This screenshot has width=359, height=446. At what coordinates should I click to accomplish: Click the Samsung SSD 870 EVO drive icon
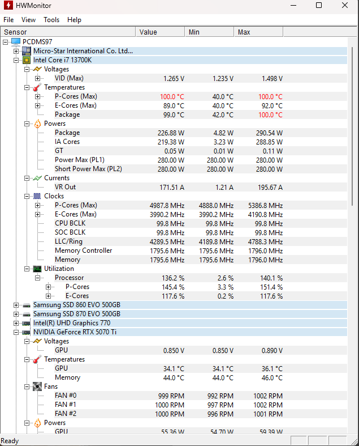point(27,315)
